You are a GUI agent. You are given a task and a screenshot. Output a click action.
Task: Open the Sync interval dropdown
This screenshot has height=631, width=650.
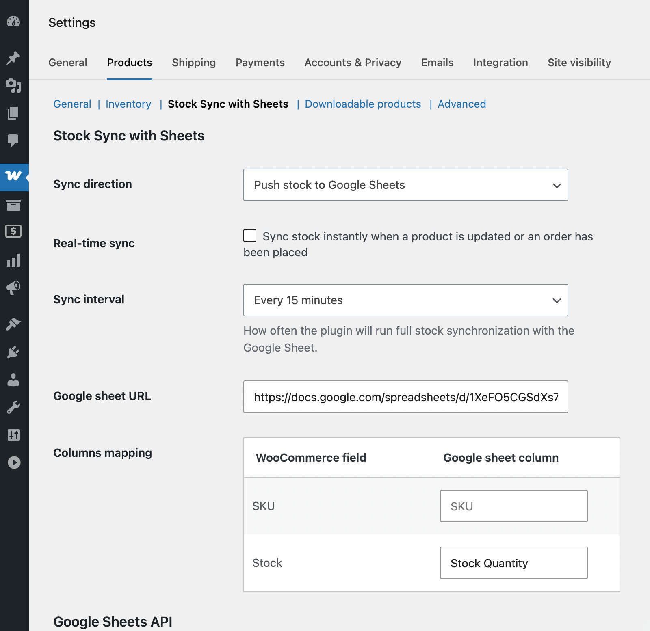pos(406,300)
